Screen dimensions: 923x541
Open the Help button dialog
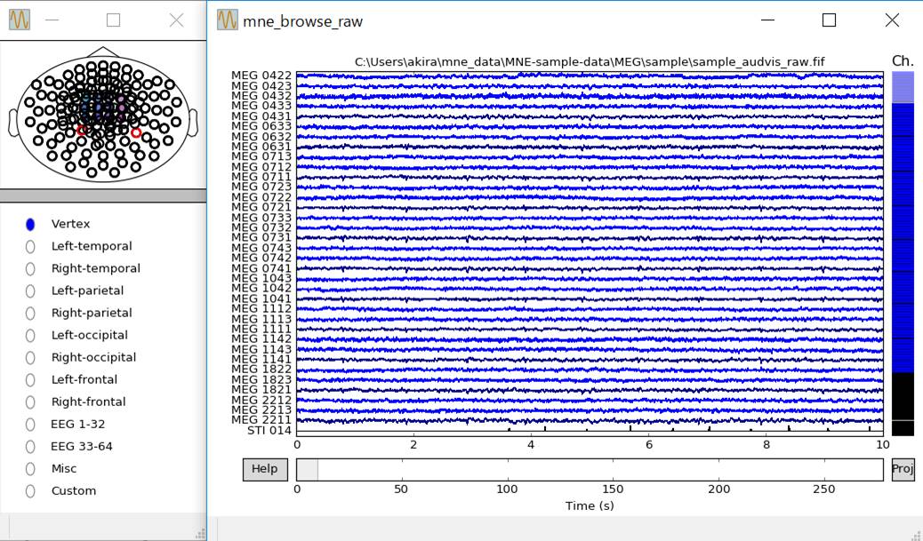[x=264, y=469]
